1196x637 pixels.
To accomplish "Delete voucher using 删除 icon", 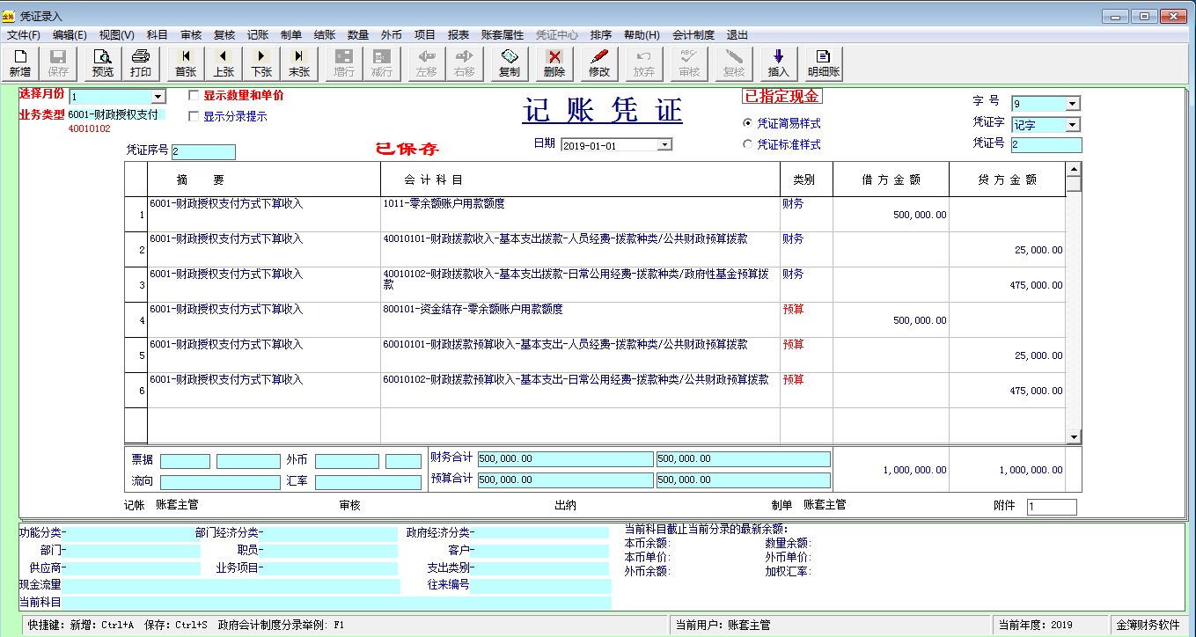I will 554,63.
